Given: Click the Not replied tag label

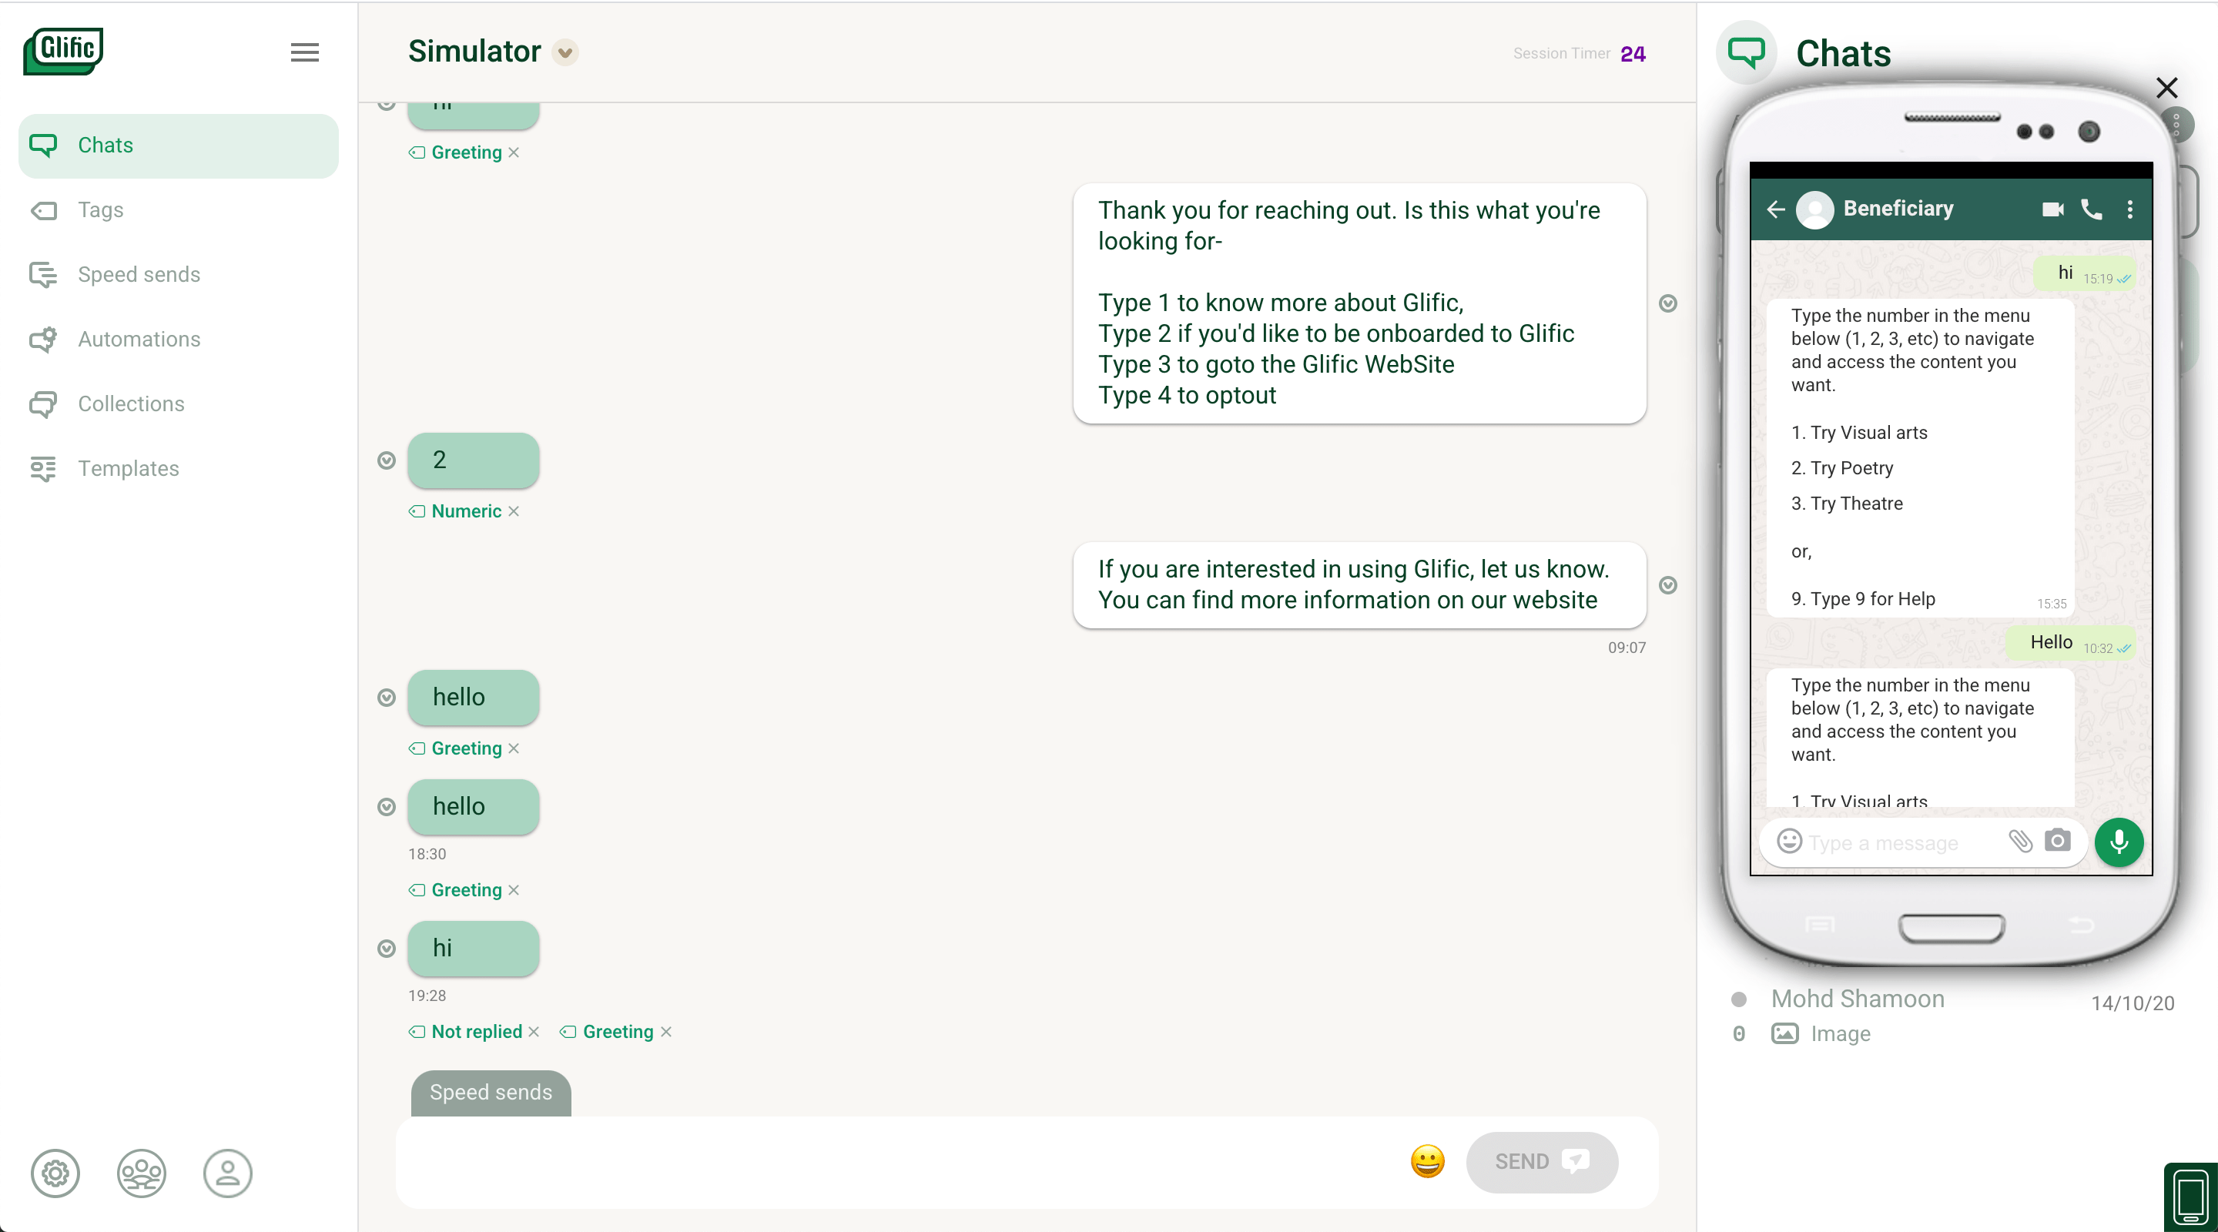Looking at the screenshot, I should (476, 1031).
